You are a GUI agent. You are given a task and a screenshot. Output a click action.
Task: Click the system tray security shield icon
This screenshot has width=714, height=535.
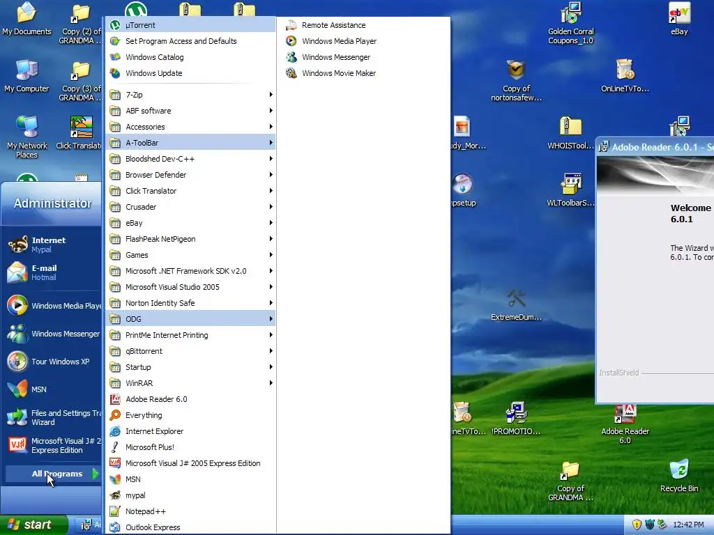tap(637, 525)
